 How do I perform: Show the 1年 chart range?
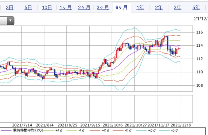pyautogui.click(x=140, y=8)
